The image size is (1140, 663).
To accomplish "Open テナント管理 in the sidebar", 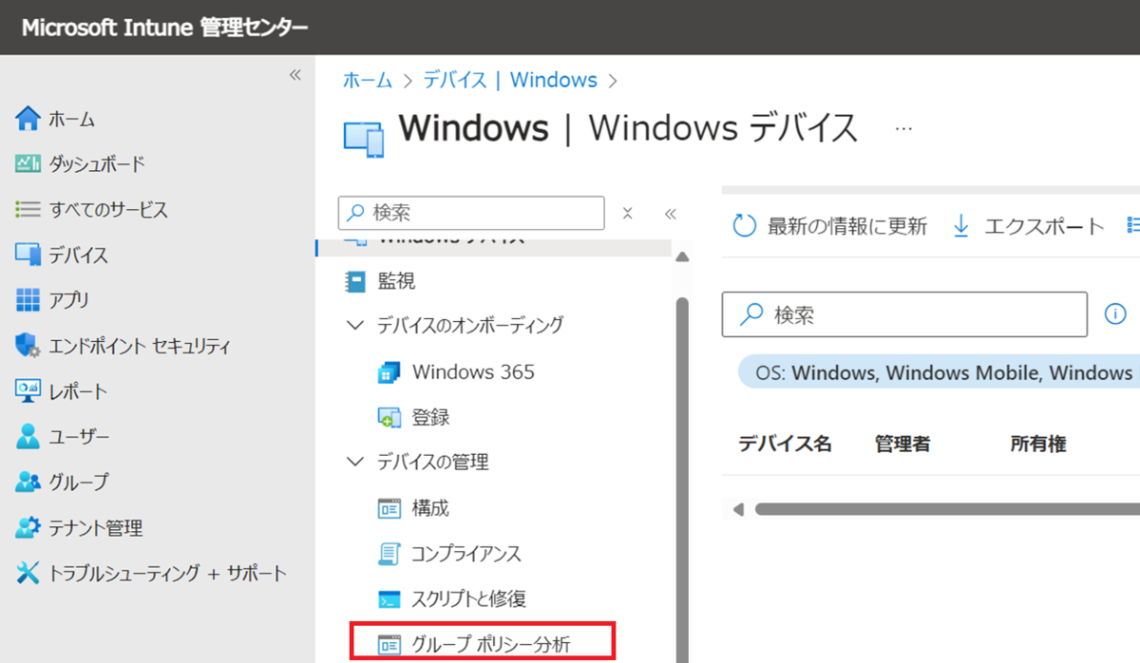I will pyautogui.click(x=80, y=527).
